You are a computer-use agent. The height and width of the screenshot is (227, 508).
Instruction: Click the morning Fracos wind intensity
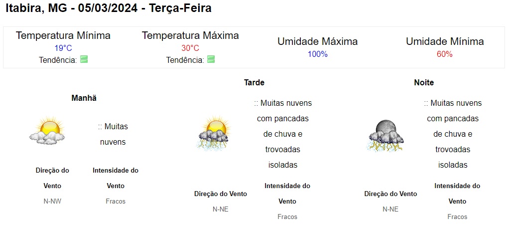116,202
